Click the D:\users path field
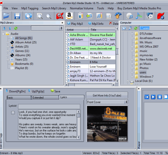The width and height of the screenshot is (168, 155). click(x=153, y=28)
